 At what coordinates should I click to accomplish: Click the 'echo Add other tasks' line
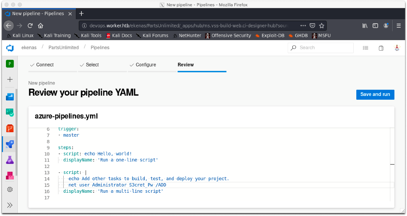tap(149, 179)
